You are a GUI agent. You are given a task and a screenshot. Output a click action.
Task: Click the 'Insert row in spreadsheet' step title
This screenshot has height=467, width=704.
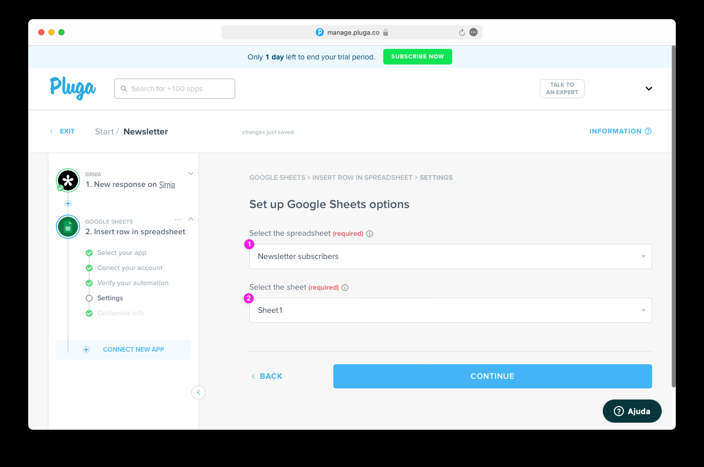[x=135, y=232]
